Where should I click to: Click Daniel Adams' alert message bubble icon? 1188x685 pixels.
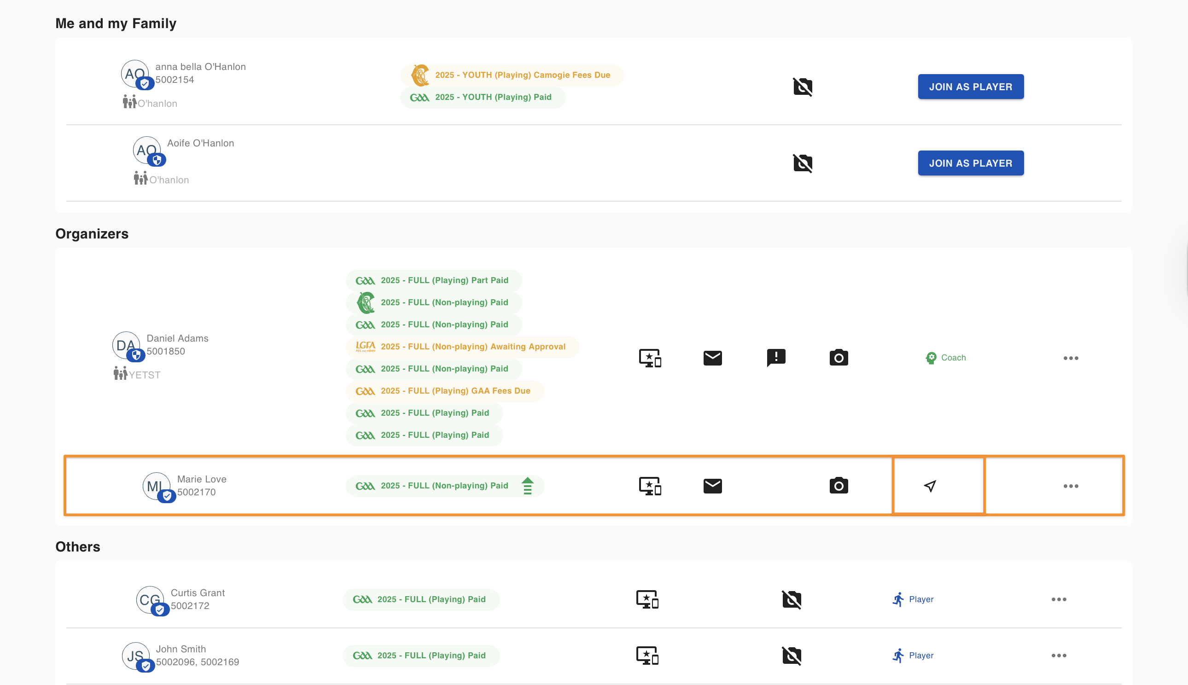776,358
